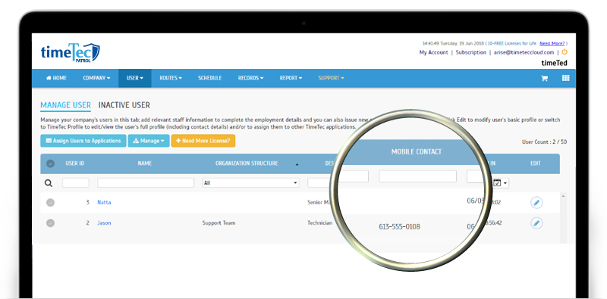This screenshot has height=299, width=607.
Task: Click Support Team cell in Jason's row
Action: pos(219,223)
